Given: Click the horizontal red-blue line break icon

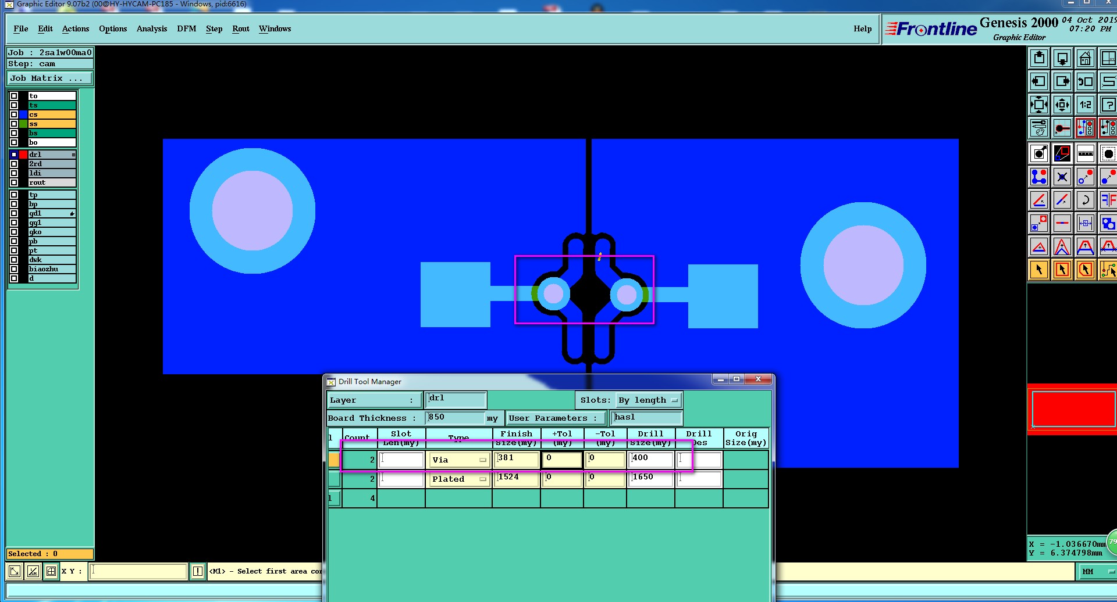Looking at the screenshot, I should (1062, 223).
